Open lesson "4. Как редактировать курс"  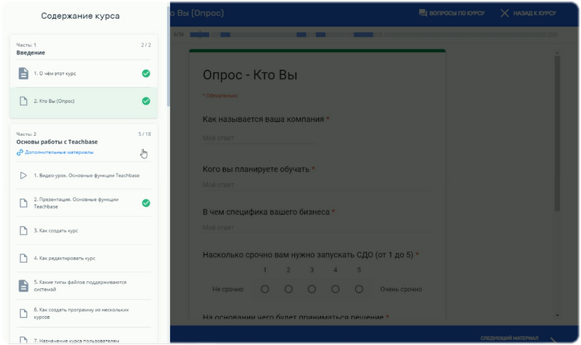[84, 258]
